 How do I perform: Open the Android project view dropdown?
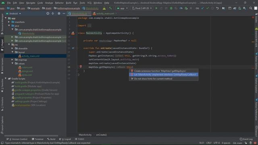point(13,13)
